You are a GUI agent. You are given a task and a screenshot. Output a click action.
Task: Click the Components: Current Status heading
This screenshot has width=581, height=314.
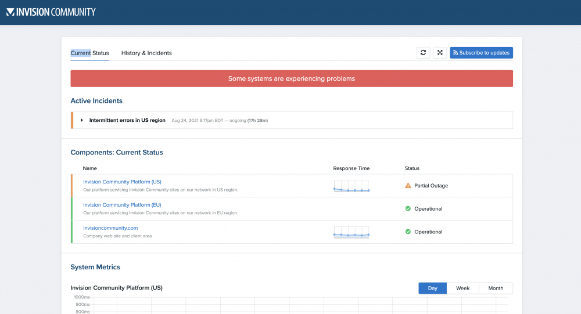117,152
